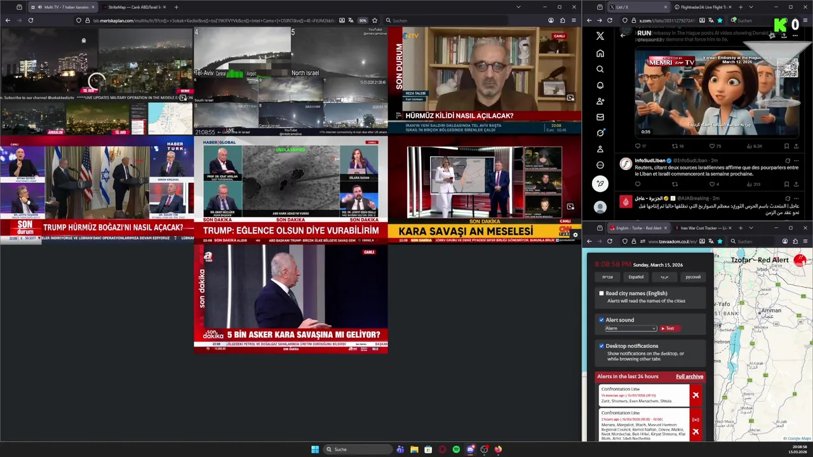Select the CNN Türk stream tile
Viewport: 813px width, 457px height.
tap(485, 189)
